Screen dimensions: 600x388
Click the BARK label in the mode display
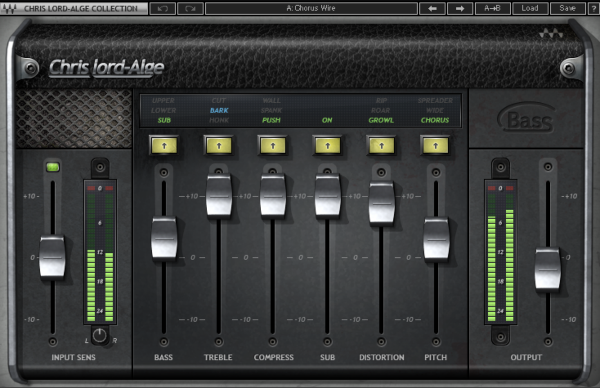tap(219, 110)
